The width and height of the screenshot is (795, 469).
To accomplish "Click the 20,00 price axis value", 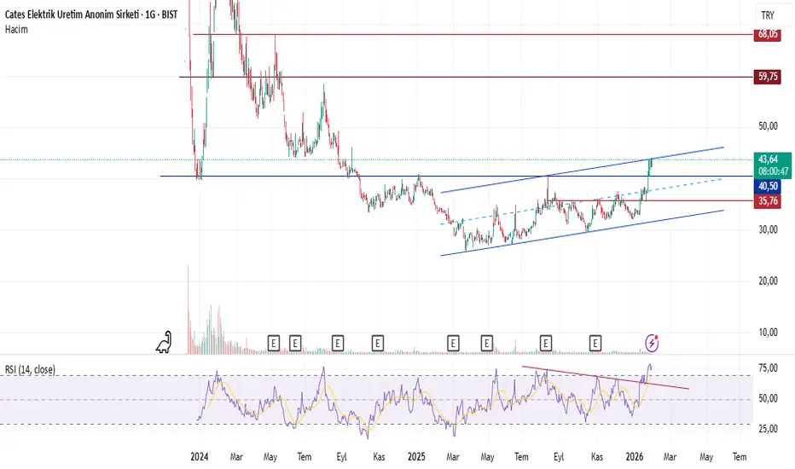I will tap(768, 281).
